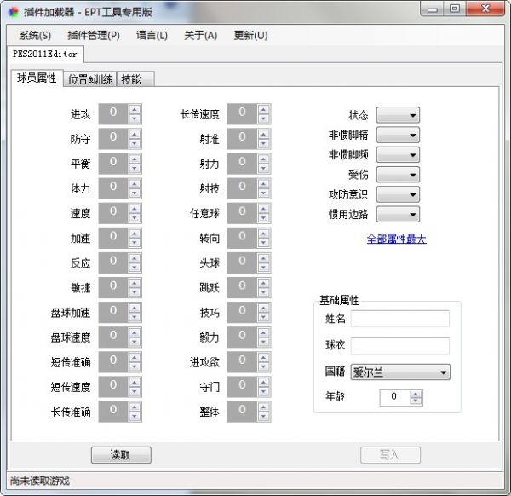This screenshot has height=496, width=511.
Task: Increase the 转向 value with up arrow
Action: 264,234
